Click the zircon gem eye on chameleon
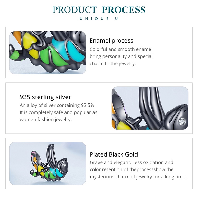Viewport: 198px width, 198px height. pos(181,121)
